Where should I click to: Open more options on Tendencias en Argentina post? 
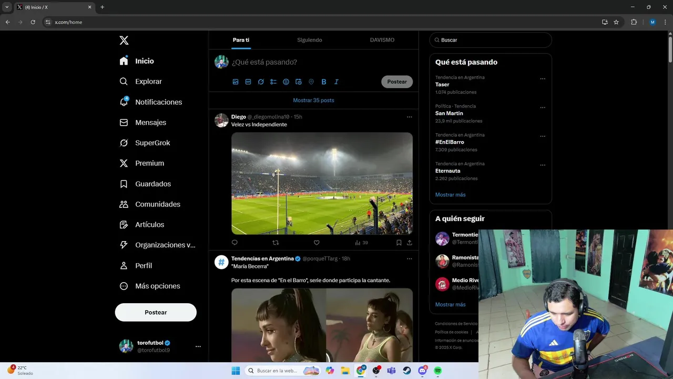pyautogui.click(x=410, y=259)
